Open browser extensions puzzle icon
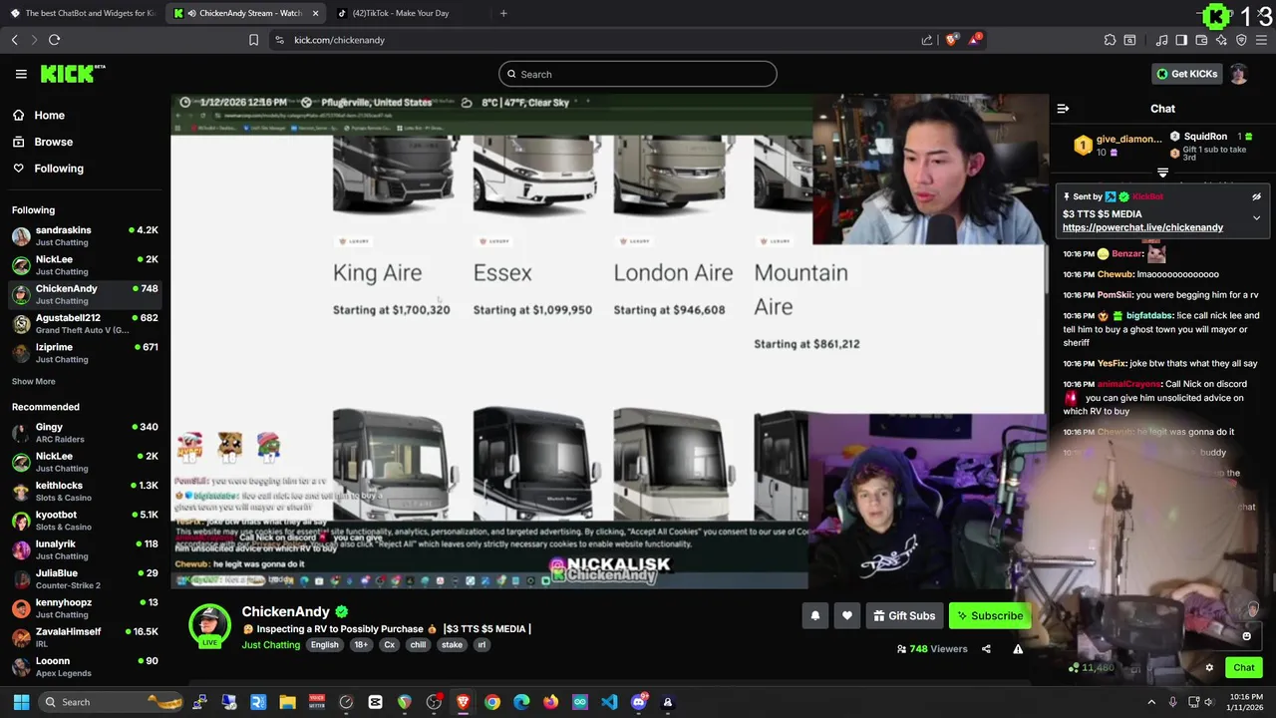 (x=1110, y=40)
